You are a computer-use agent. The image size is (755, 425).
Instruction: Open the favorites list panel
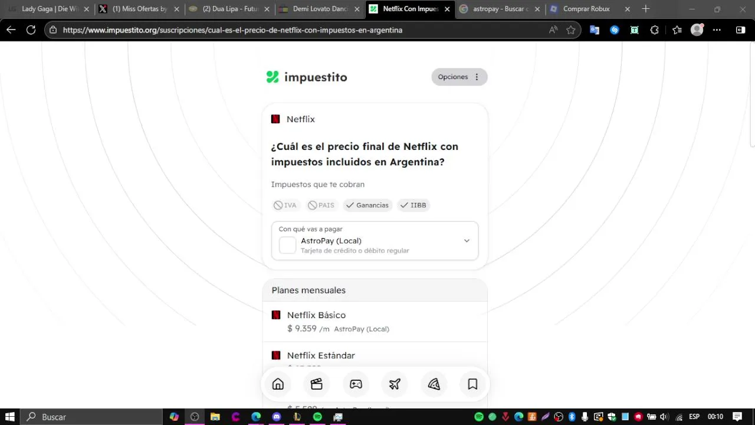[677, 30]
